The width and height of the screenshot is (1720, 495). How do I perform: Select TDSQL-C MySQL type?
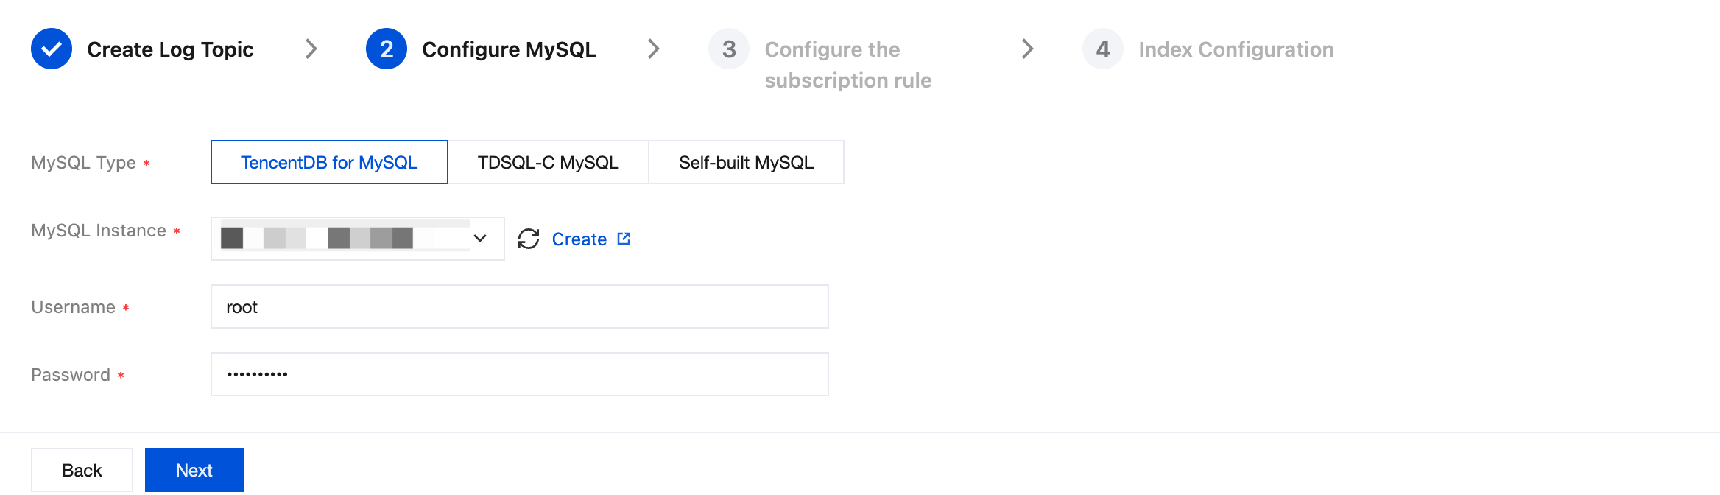pos(548,162)
